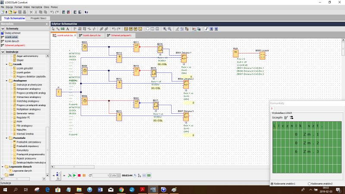Zoom out of the schematic

tap(169, 29)
